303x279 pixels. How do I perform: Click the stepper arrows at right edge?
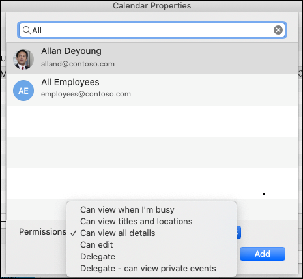pyautogui.click(x=300, y=73)
